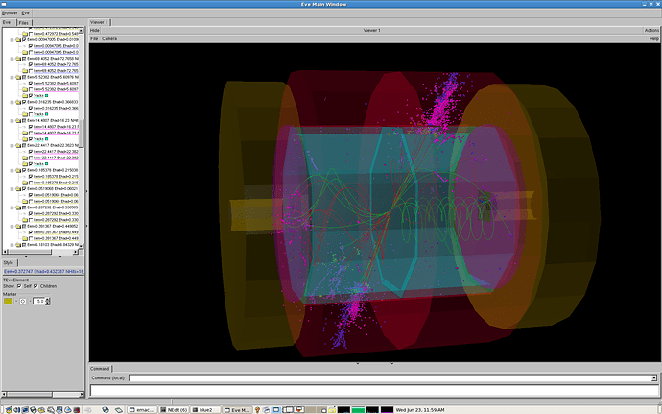The image size is (662, 414).
Task: Click the Hide button above the viewer
Action: 95,30
